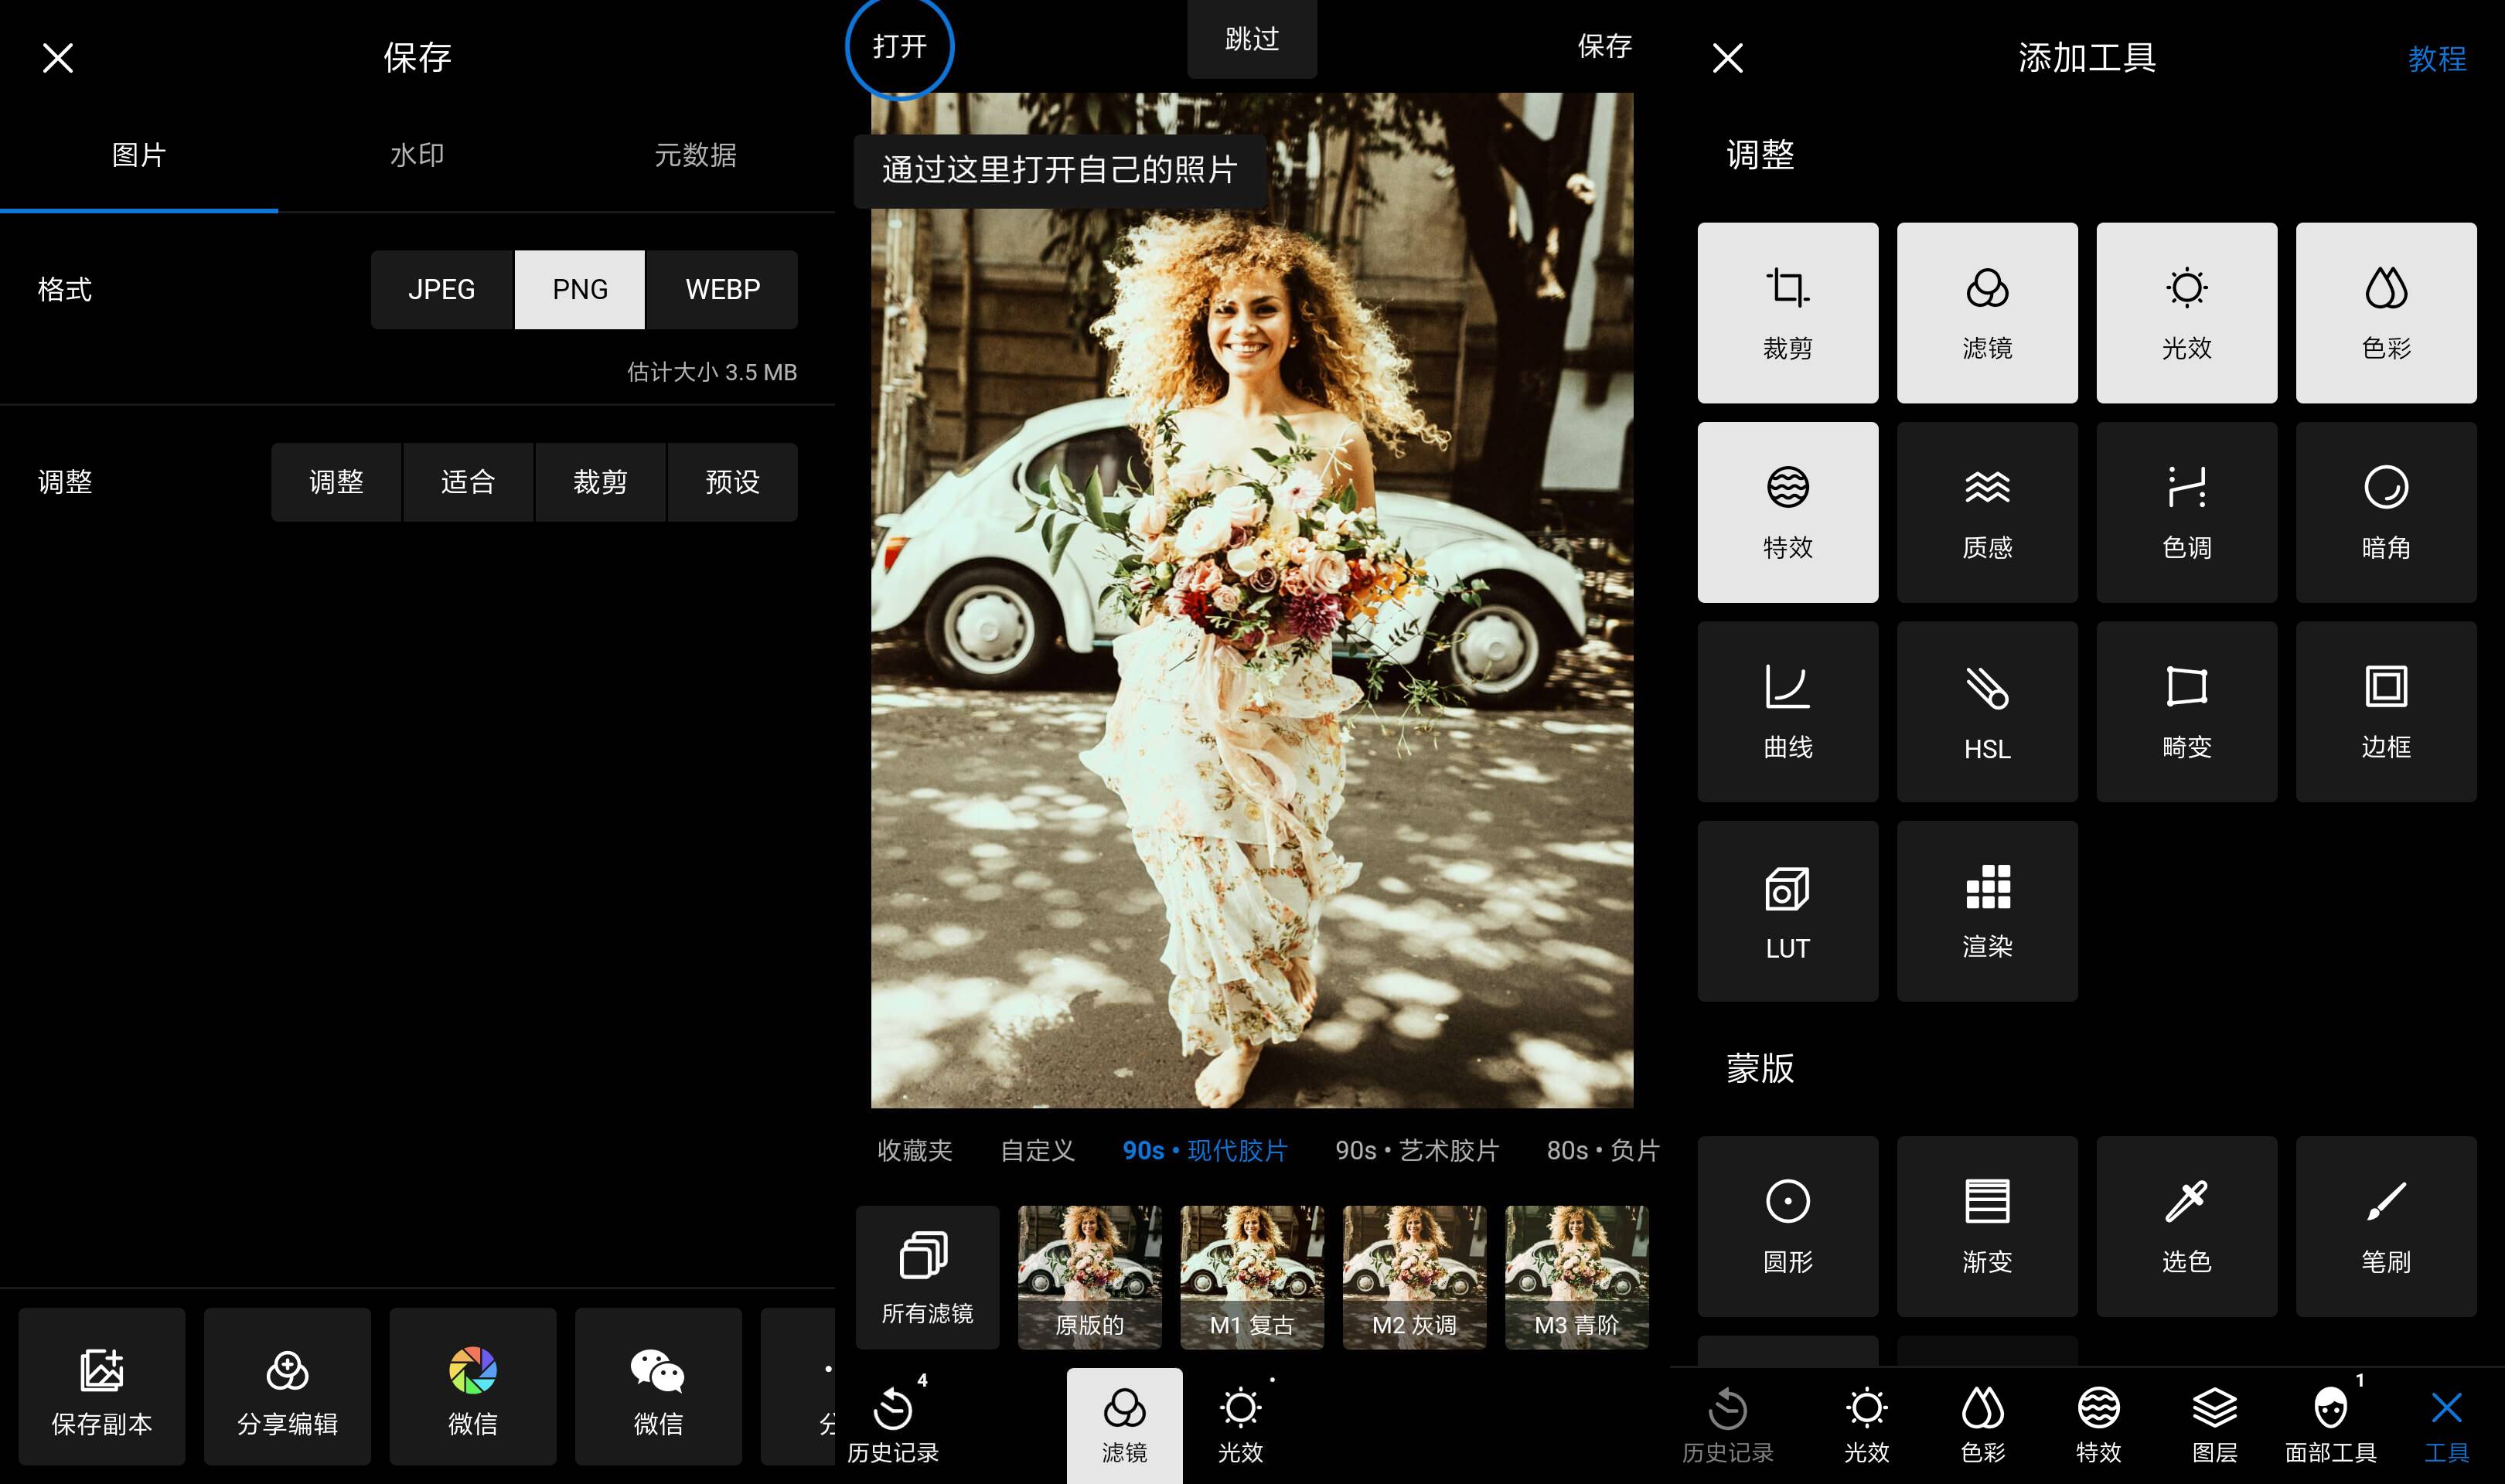
Task: Open the tutorial (教程) link
Action: coord(2436,59)
